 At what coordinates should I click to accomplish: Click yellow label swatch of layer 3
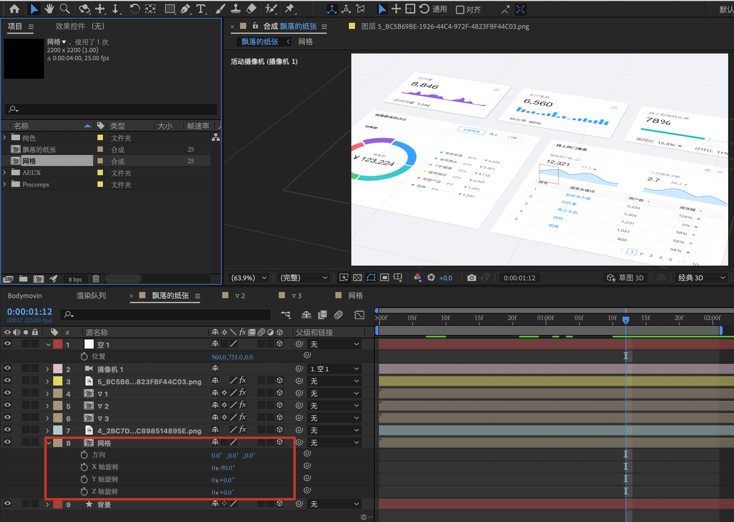(x=57, y=381)
